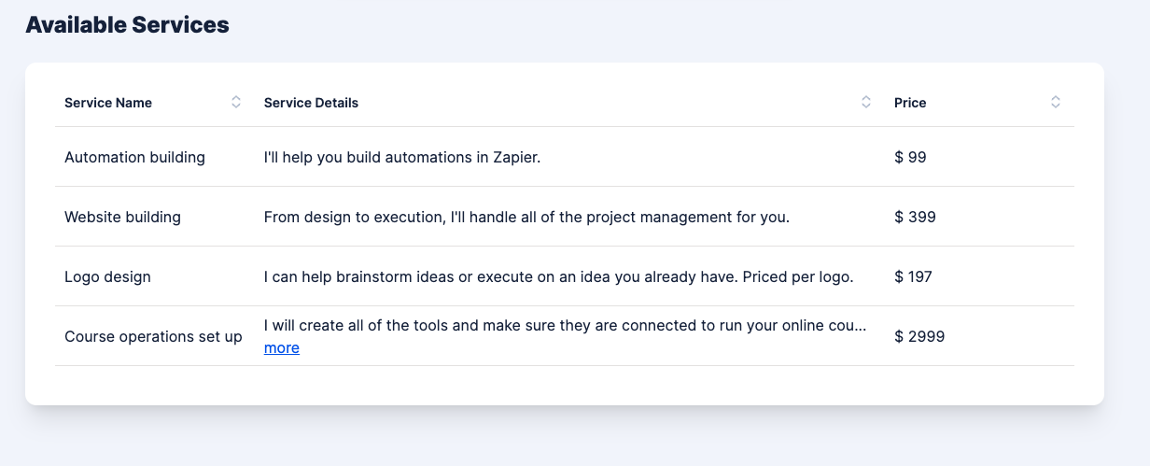Toggle Price column sort arrows
This screenshot has width=1150, height=466.
coord(1056,102)
